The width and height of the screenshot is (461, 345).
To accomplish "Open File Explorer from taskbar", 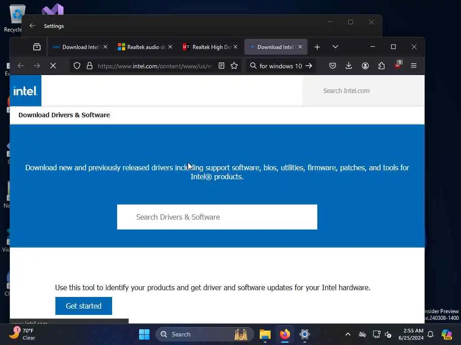I will pos(265,334).
